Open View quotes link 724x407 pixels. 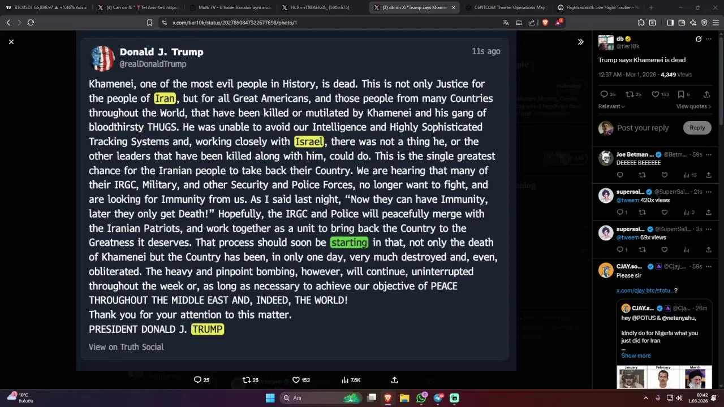click(693, 106)
